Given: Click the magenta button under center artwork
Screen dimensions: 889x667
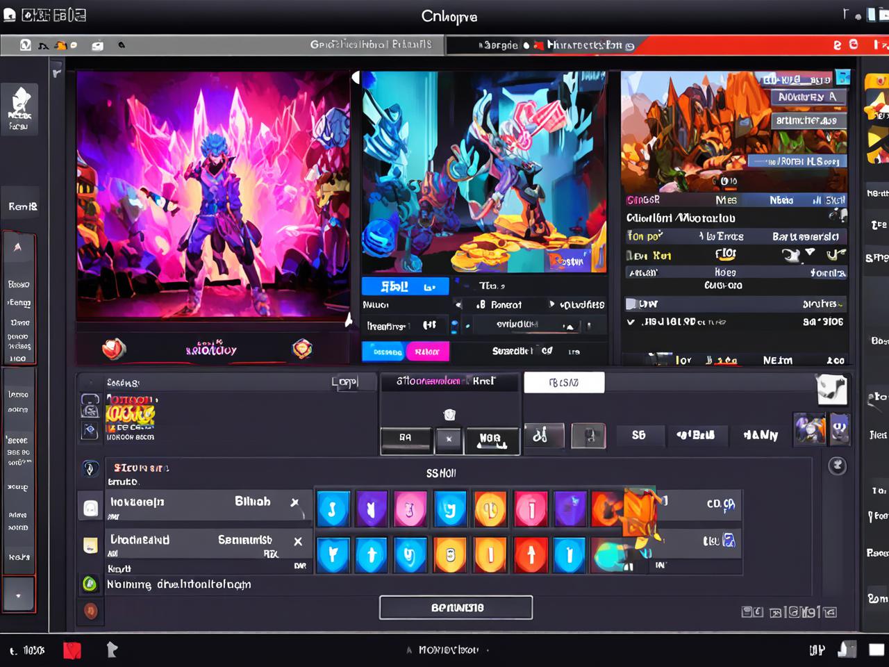Looking at the screenshot, I should tap(427, 352).
